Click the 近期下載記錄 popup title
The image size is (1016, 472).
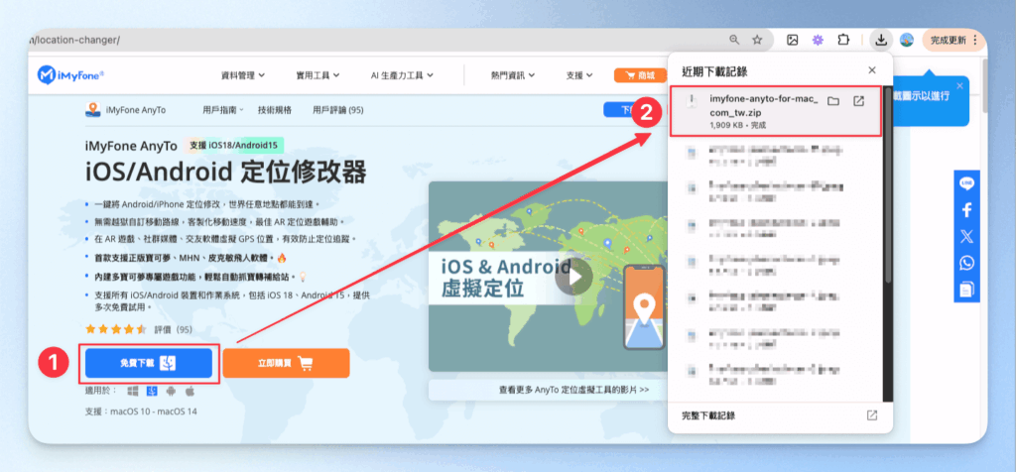tap(715, 70)
